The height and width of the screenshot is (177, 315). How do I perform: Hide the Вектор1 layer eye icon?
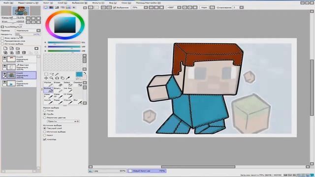pos(4,65)
